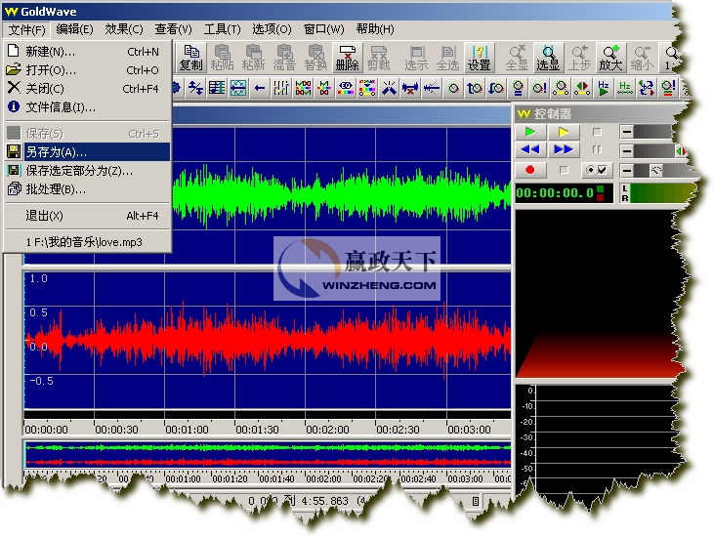Screen dimensions: 714x537
Task: Click the Copy (复制) toolbar icon
Action: [191, 58]
